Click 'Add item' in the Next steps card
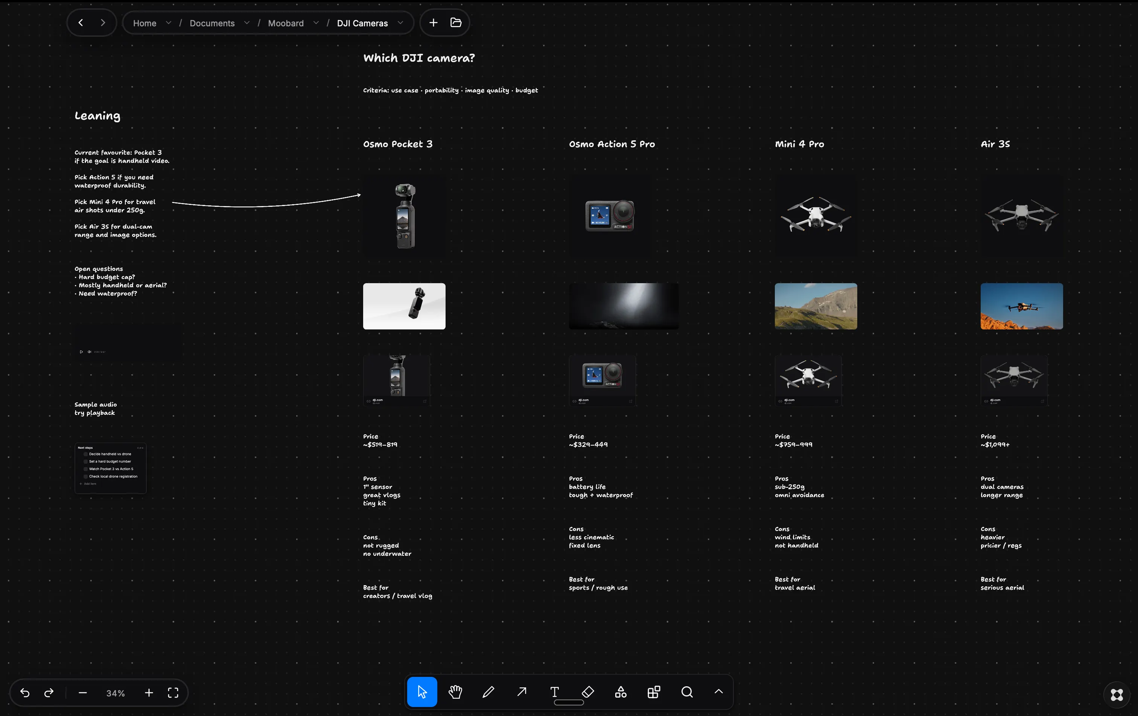Viewport: 1138px width, 716px height. coord(88,484)
